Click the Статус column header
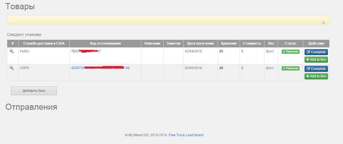The width and height of the screenshot is (343, 144). (290, 43)
